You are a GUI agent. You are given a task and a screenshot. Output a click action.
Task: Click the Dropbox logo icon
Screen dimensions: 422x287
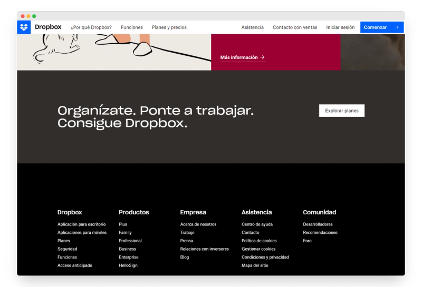[24, 27]
